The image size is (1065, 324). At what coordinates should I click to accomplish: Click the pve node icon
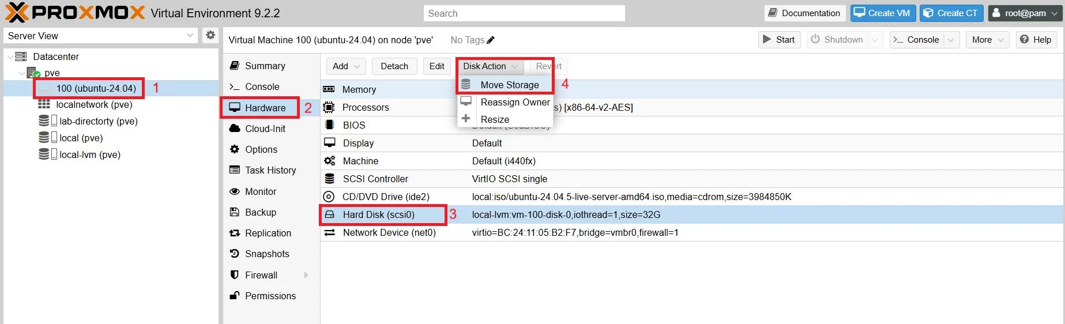pos(33,73)
